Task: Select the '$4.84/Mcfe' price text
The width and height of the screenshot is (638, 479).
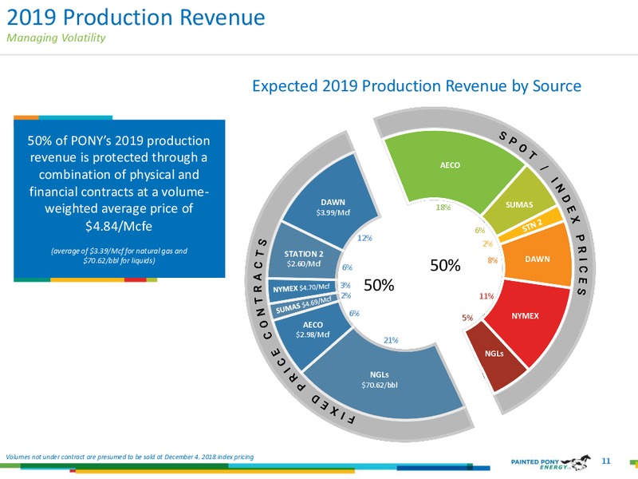Action: click(x=119, y=226)
